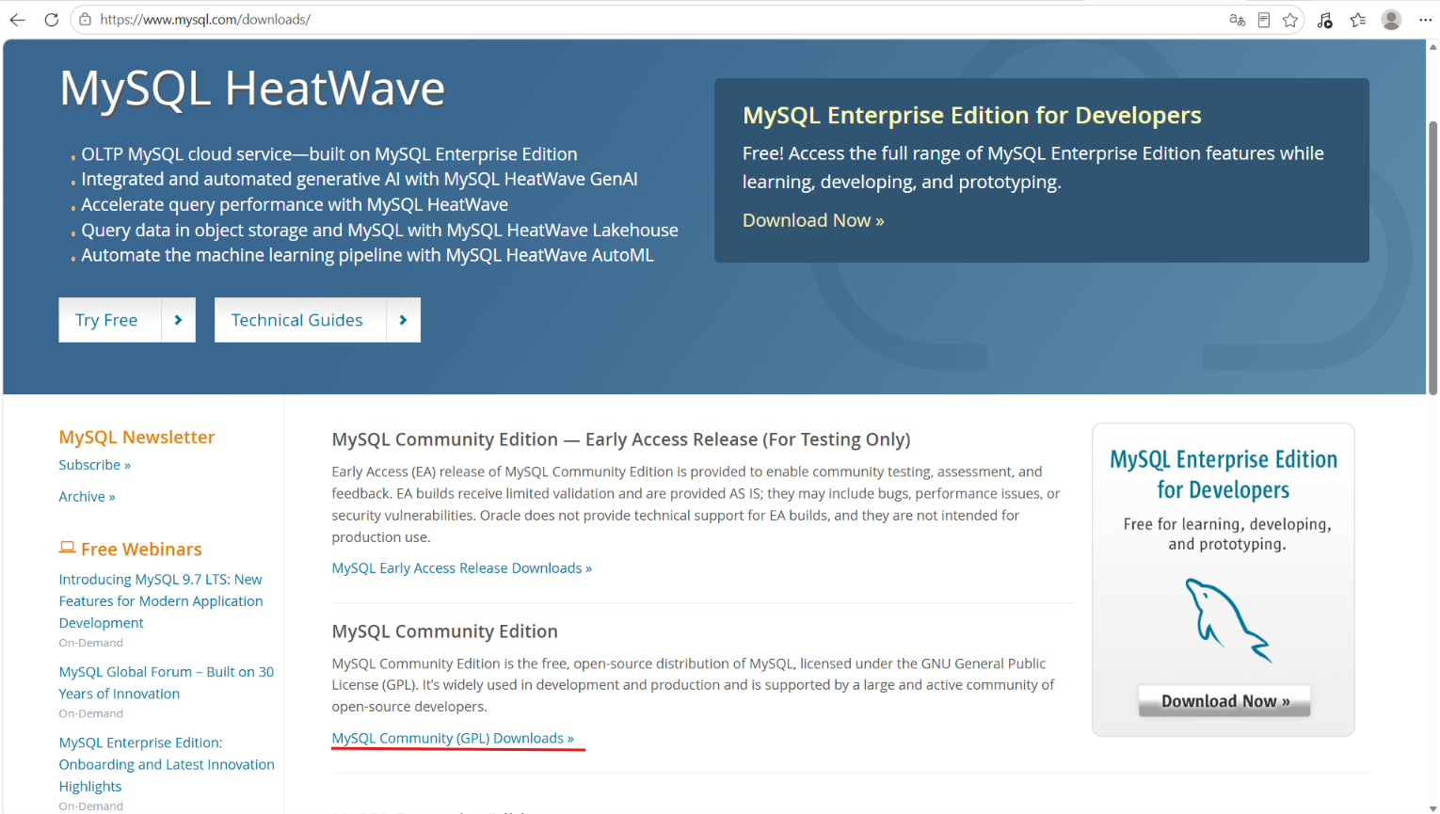Open the Technical Guides button
The width and height of the screenshot is (1440, 814).
[317, 320]
